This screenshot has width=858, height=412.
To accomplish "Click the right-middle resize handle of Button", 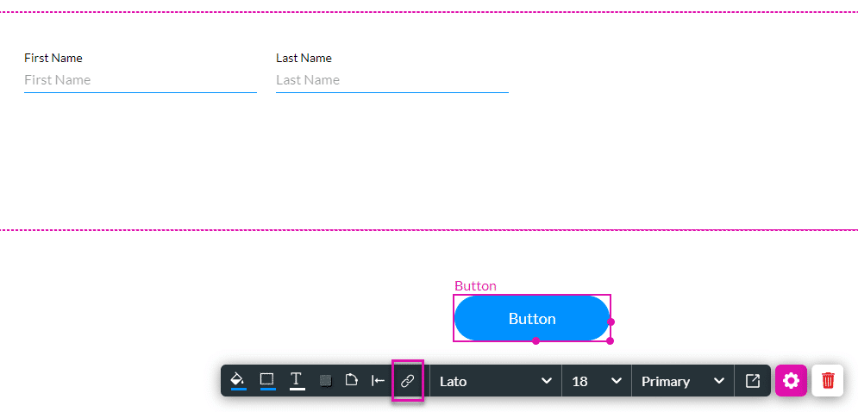I will tap(611, 321).
